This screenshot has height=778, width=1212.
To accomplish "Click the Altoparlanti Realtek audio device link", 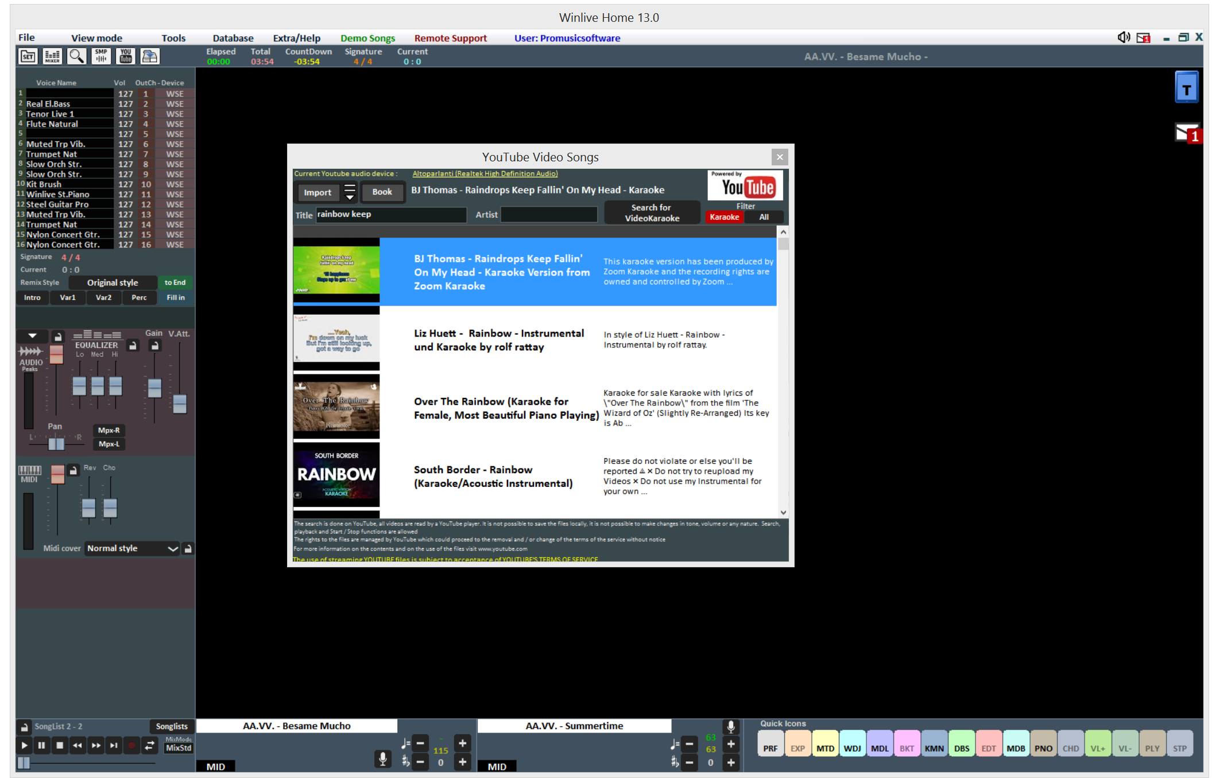I will 485,173.
